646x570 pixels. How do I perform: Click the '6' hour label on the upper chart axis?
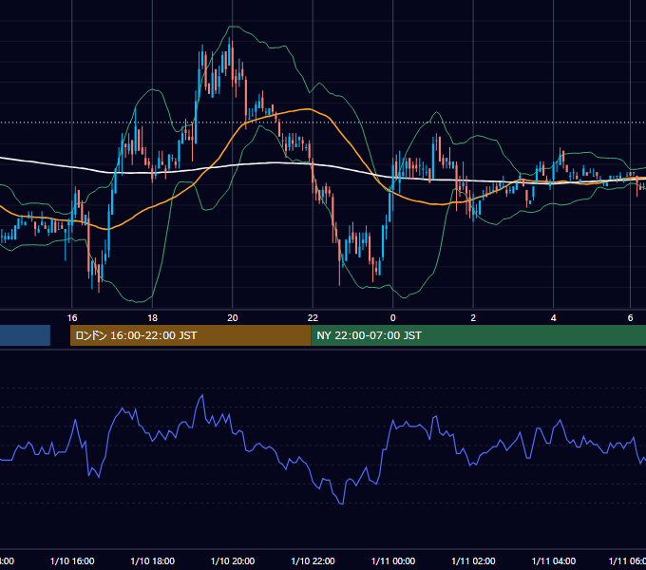630,318
